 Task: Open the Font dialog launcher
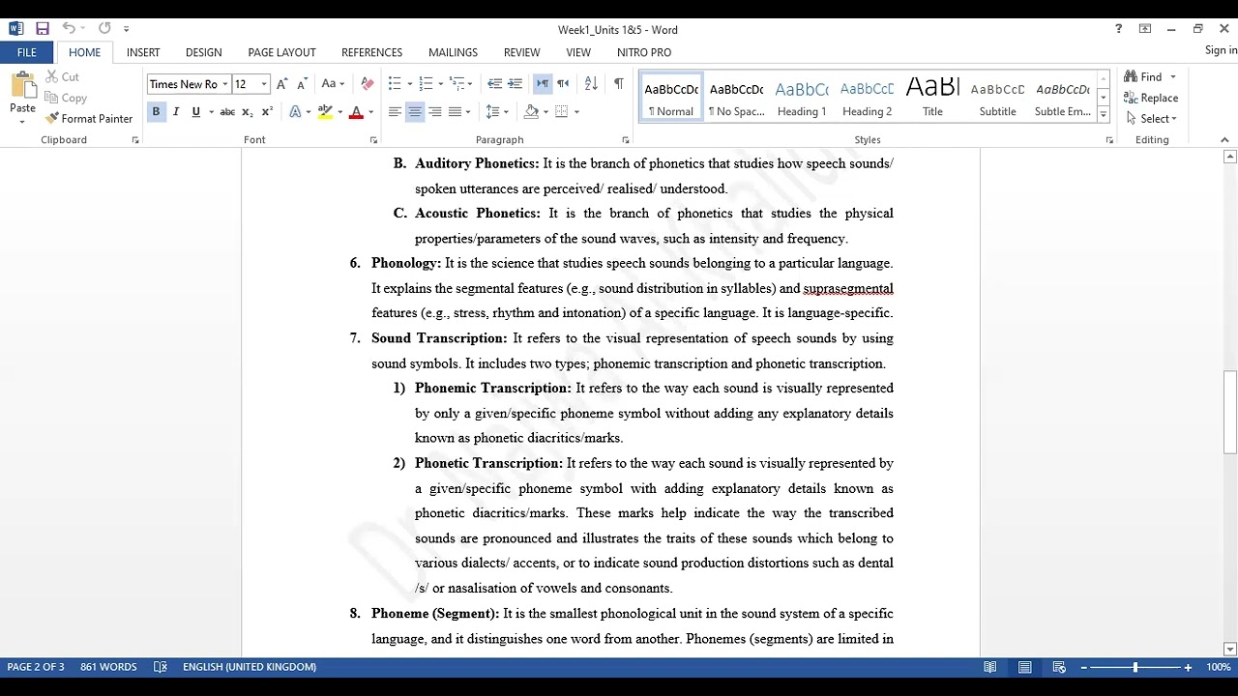point(373,140)
